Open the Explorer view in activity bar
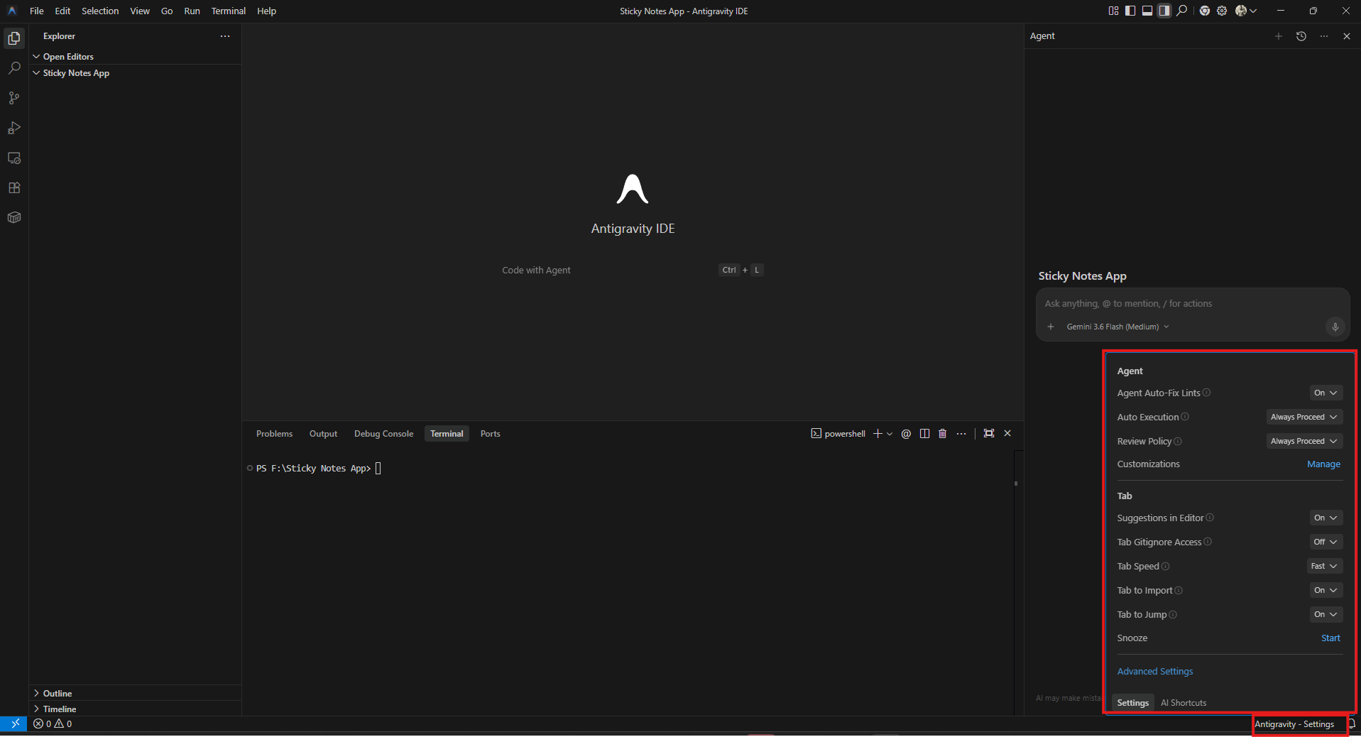Viewport: 1361px width, 737px height. pyautogui.click(x=14, y=38)
